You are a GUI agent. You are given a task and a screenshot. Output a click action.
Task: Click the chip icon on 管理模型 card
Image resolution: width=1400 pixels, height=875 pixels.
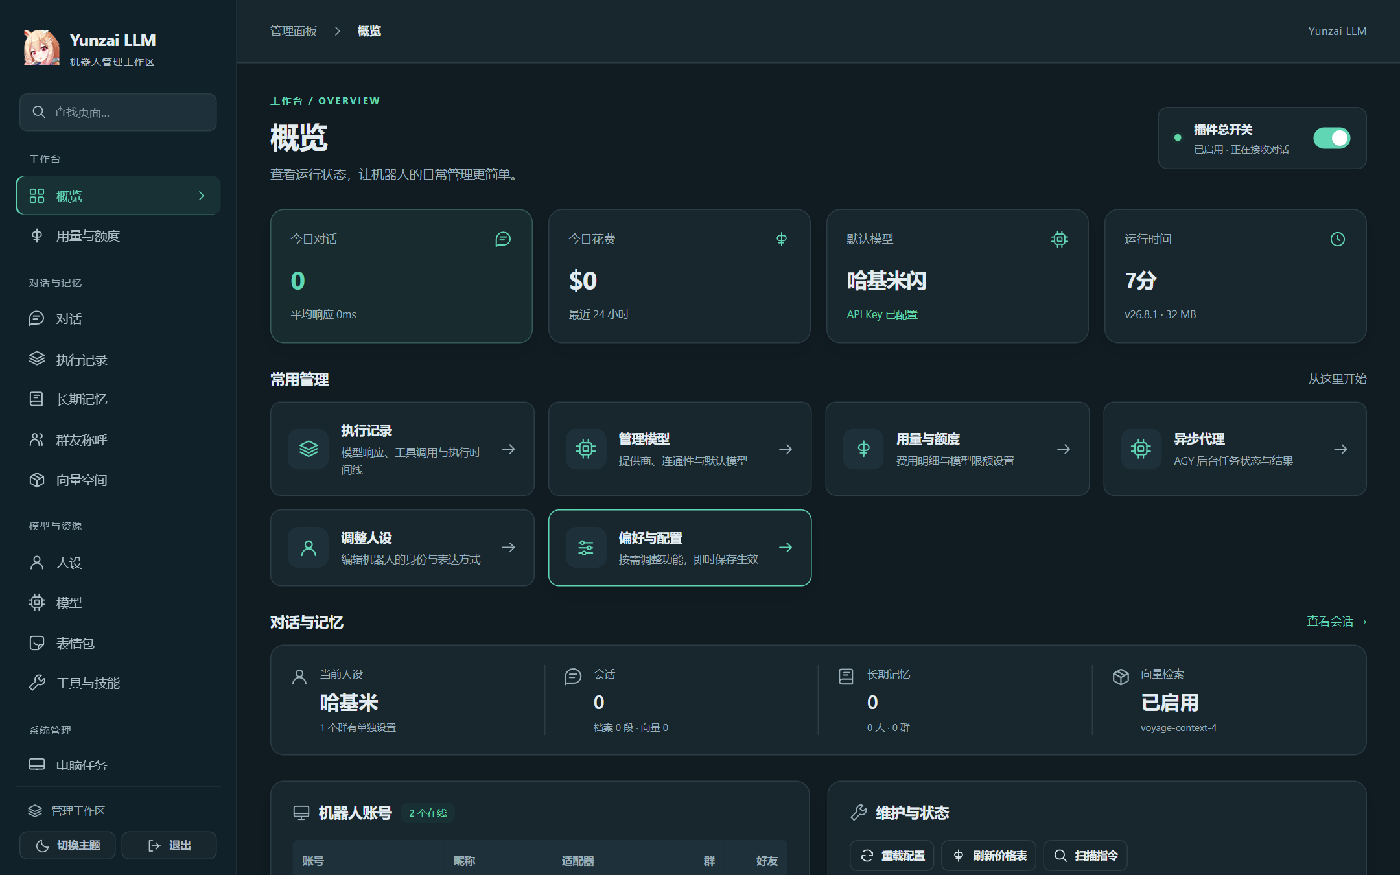[586, 449]
